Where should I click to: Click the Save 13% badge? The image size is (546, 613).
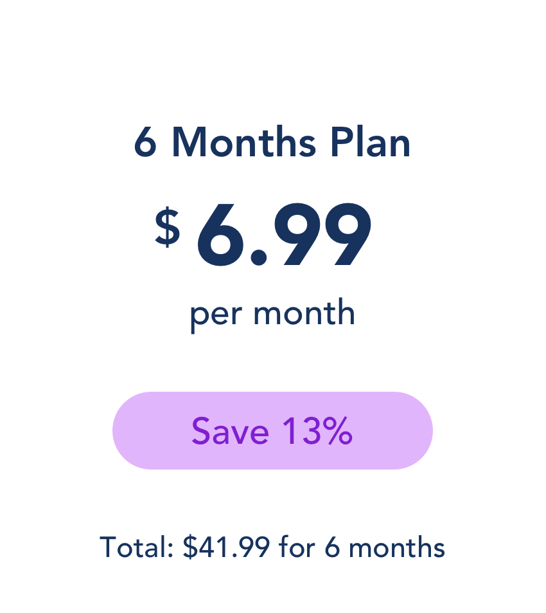pyautogui.click(x=272, y=430)
